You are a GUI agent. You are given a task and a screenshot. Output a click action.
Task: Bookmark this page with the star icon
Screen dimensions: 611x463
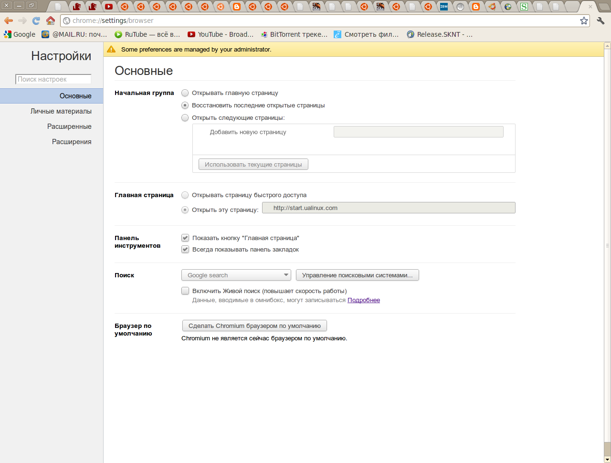pos(584,21)
